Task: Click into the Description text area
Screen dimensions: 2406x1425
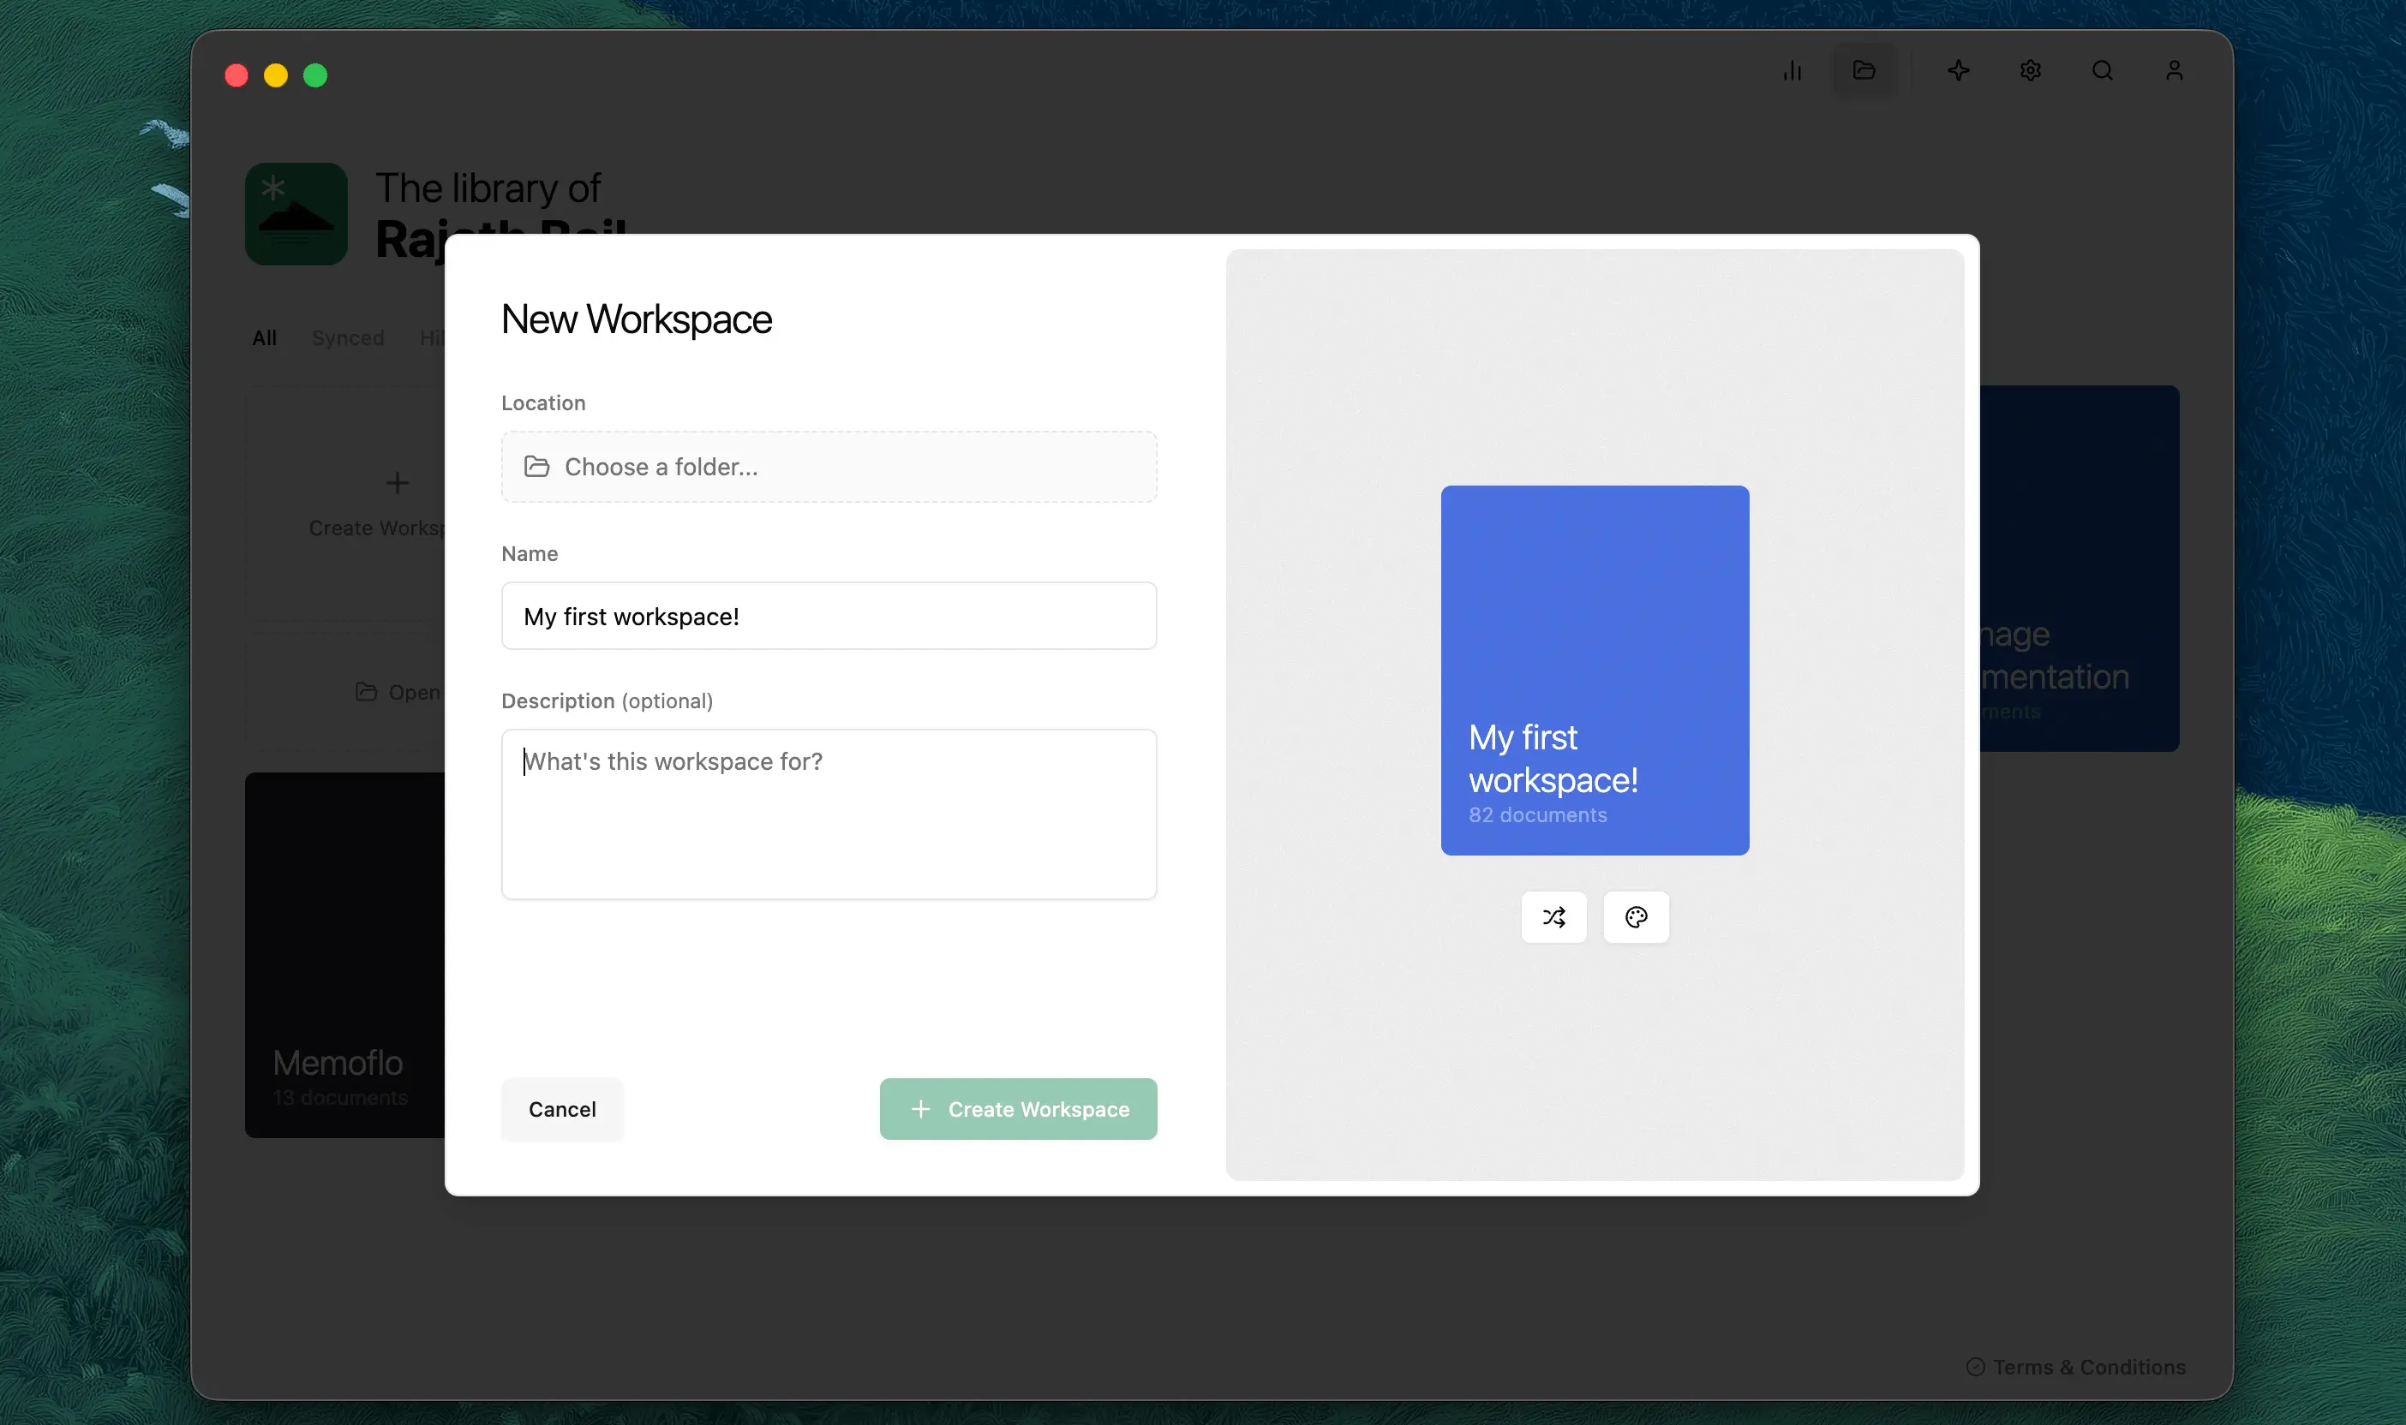Action: (x=829, y=814)
